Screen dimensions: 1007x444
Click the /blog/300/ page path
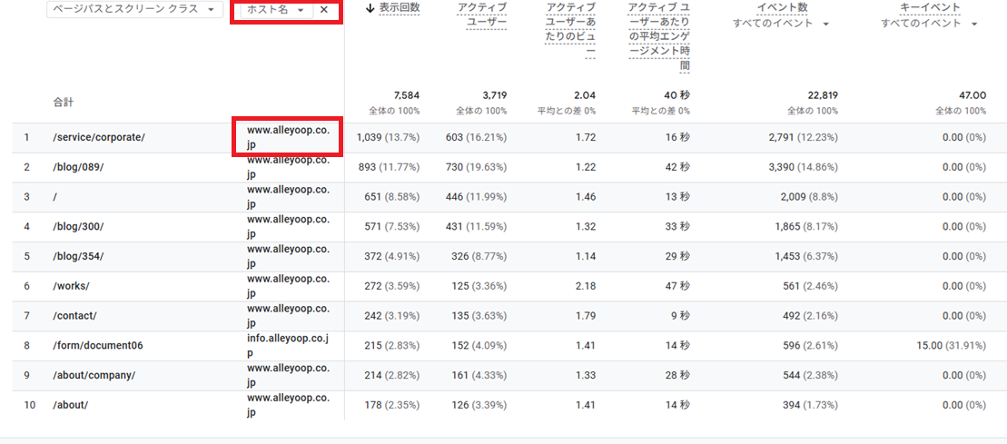tap(78, 226)
